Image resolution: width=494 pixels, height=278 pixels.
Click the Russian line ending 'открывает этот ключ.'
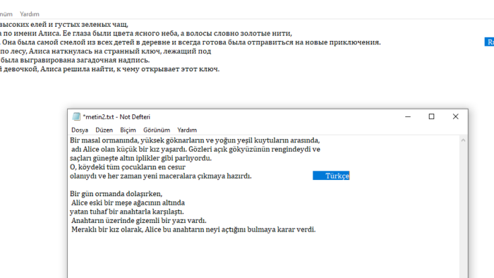tap(109, 69)
